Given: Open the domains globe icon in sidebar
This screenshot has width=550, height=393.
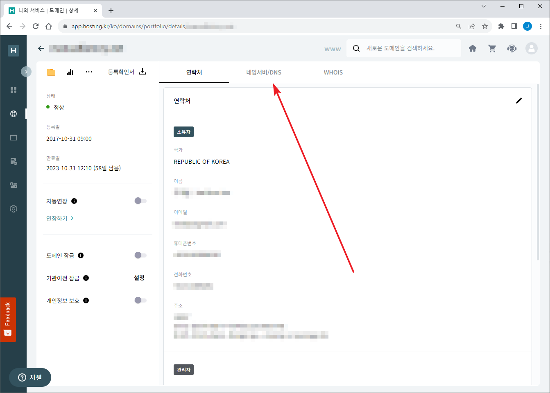Looking at the screenshot, I should (x=14, y=114).
